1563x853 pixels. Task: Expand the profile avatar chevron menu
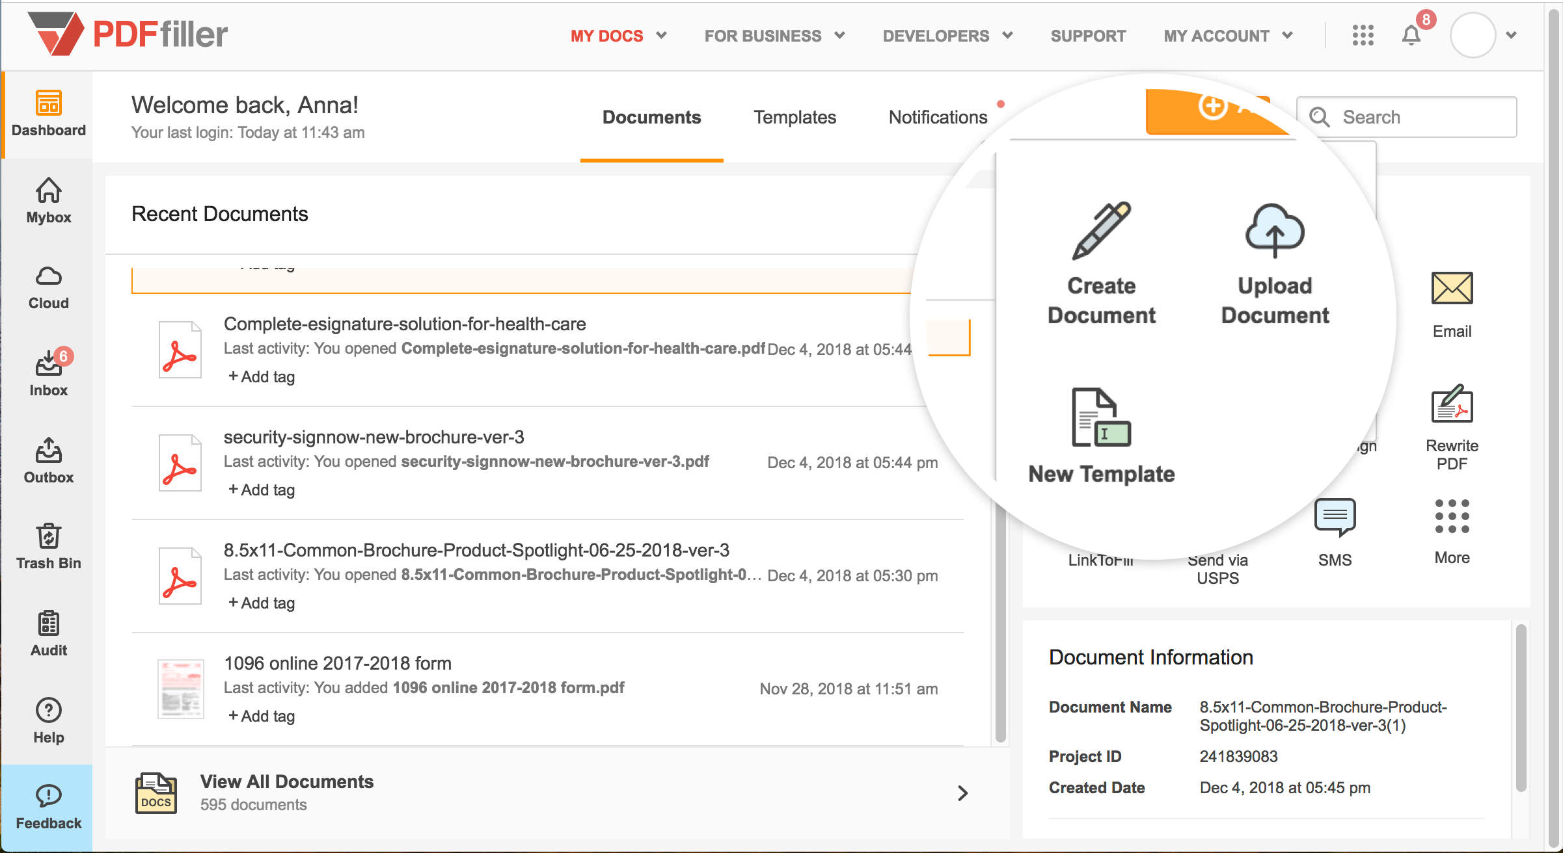[1511, 36]
